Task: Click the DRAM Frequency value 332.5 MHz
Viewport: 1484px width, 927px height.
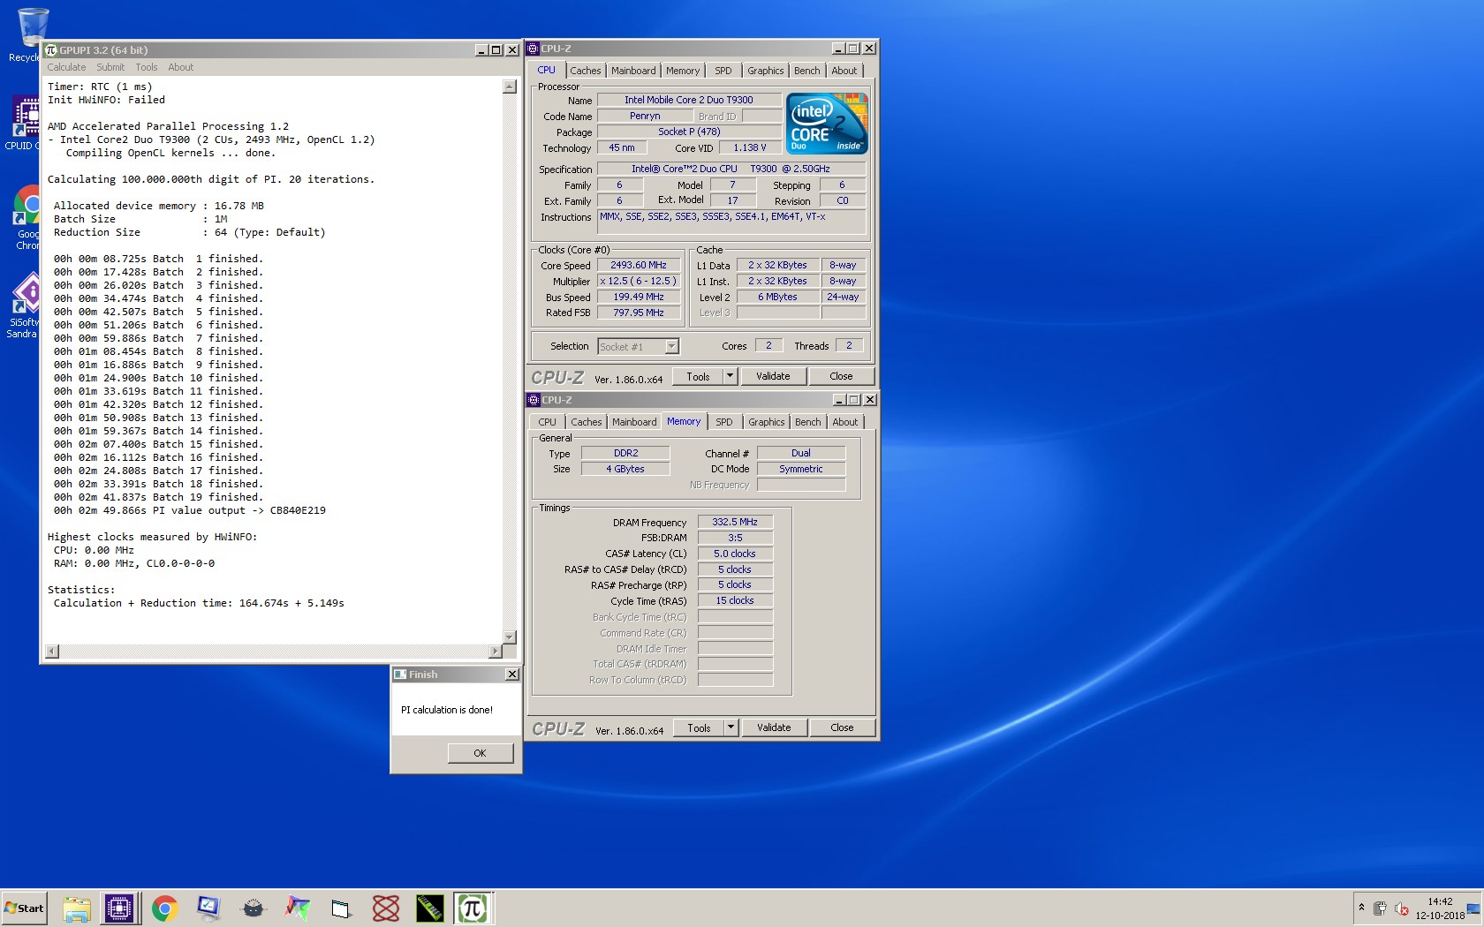Action: 735,522
